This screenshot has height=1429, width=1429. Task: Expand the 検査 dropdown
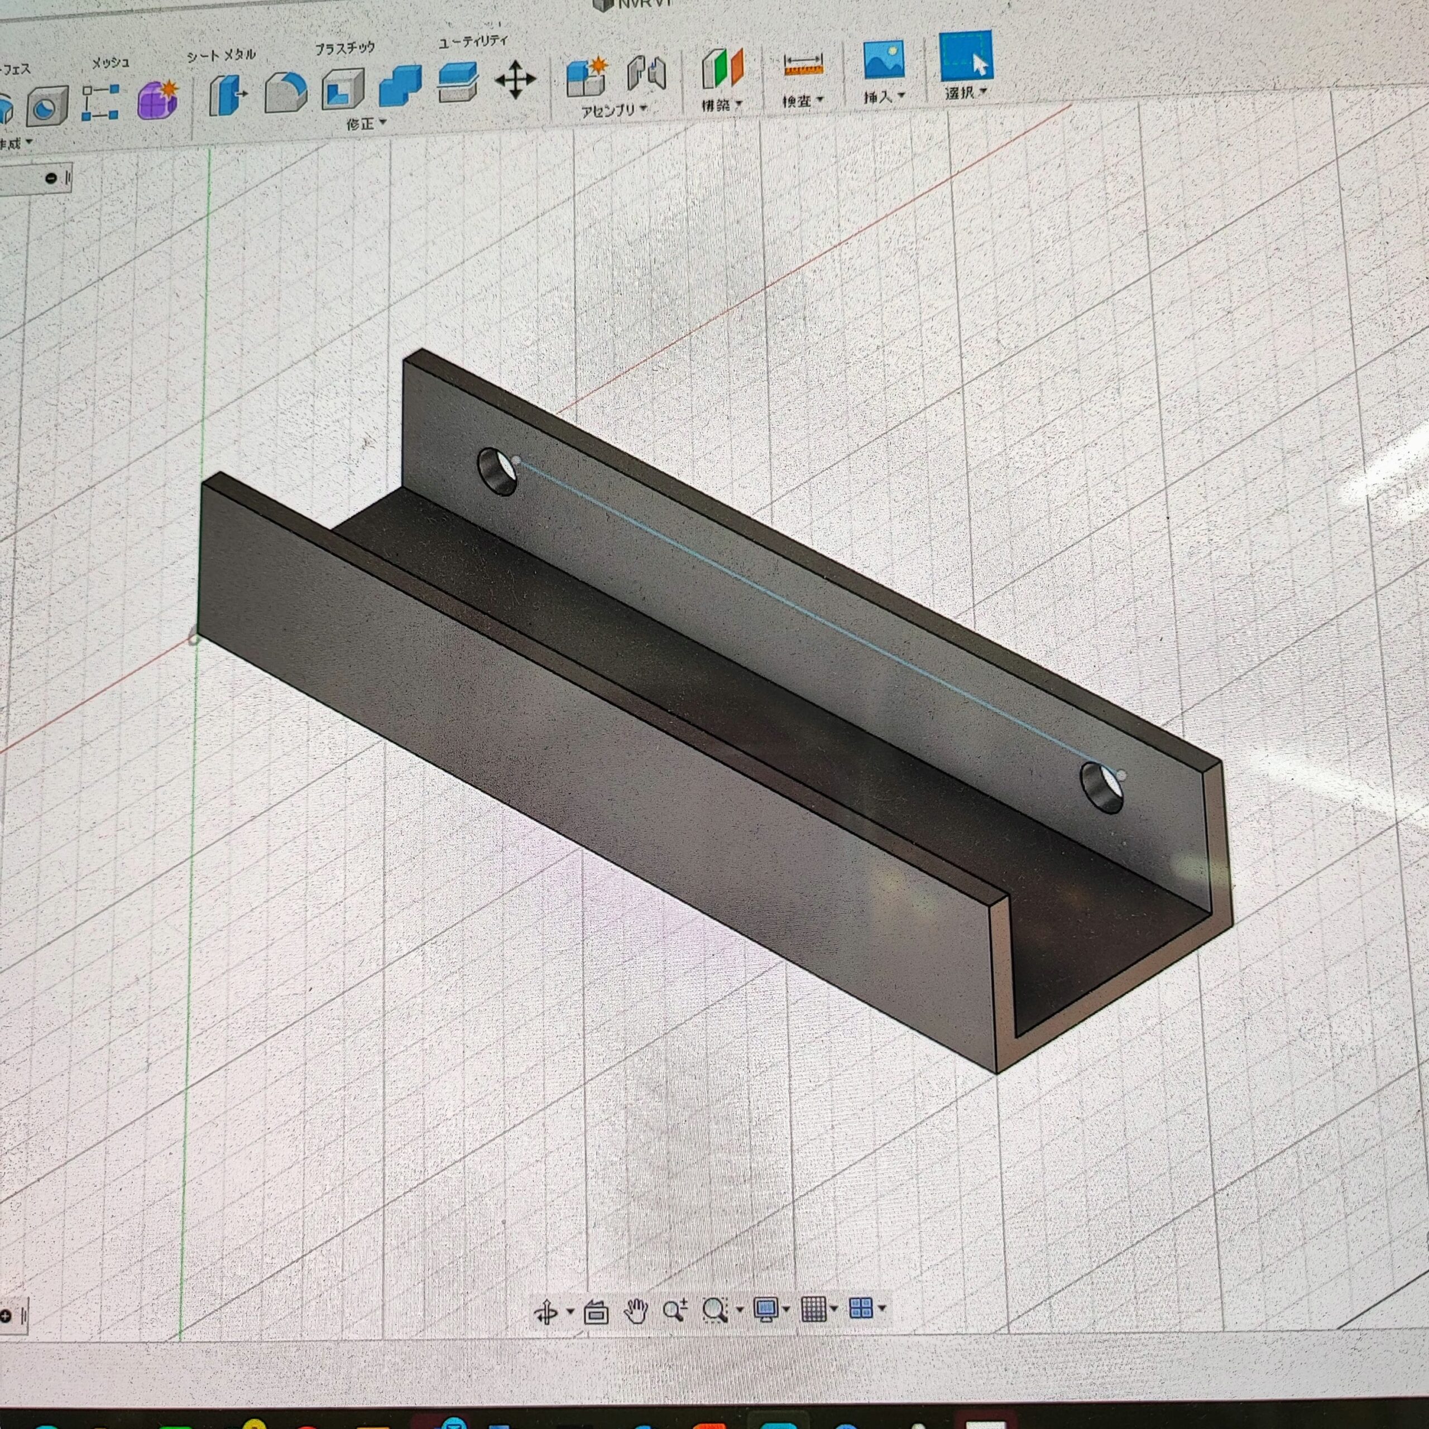(x=803, y=100)
